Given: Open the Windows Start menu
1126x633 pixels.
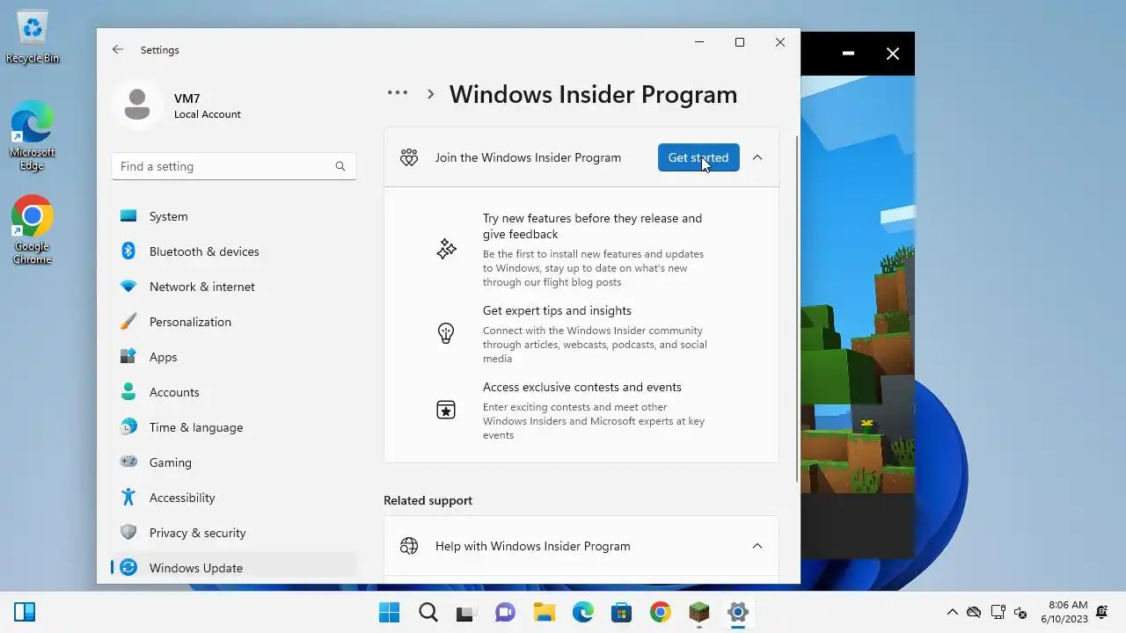Looking at the screenshot, I should click(389, 612).
